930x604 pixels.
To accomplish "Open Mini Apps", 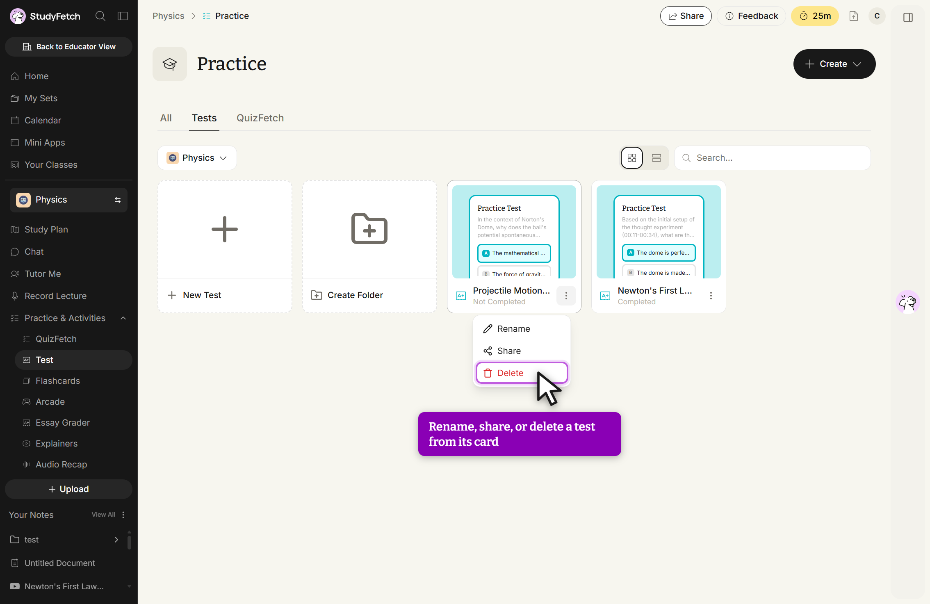I will pyautogui.click(x=69, y=143).
